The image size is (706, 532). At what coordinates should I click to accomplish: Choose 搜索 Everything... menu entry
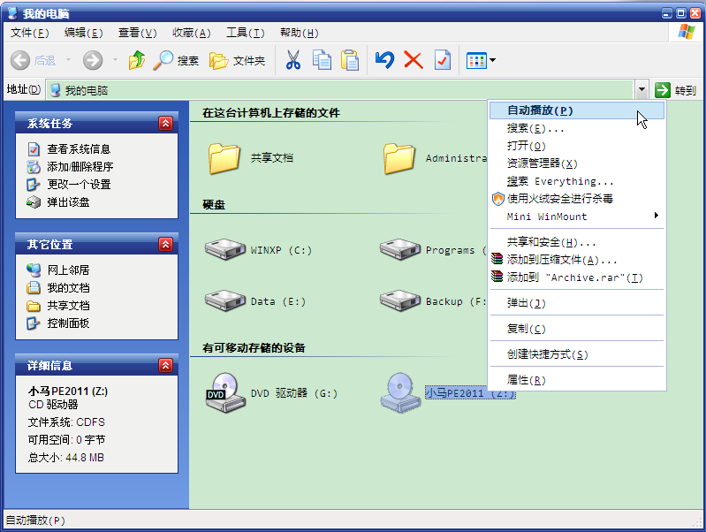point(577,181)
